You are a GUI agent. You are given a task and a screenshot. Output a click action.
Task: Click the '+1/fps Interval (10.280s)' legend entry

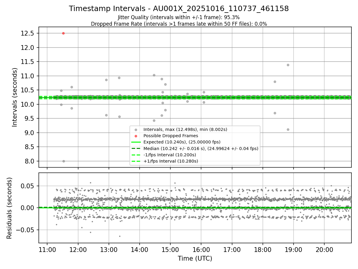tap(171, 161)
